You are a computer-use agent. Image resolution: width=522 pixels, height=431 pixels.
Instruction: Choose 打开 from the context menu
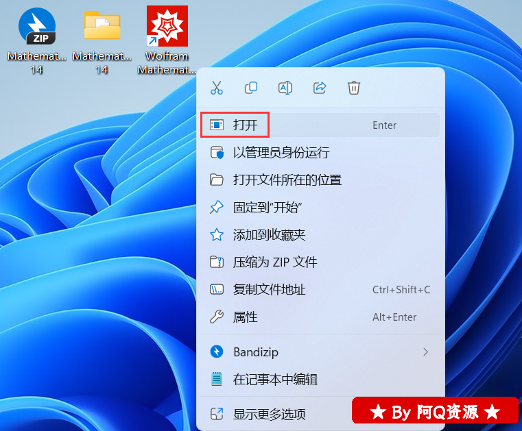[320, 125]
